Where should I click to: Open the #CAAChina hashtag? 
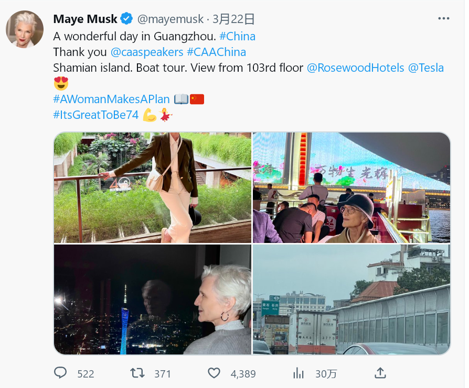pyautogui.click(x=216, y=52)
